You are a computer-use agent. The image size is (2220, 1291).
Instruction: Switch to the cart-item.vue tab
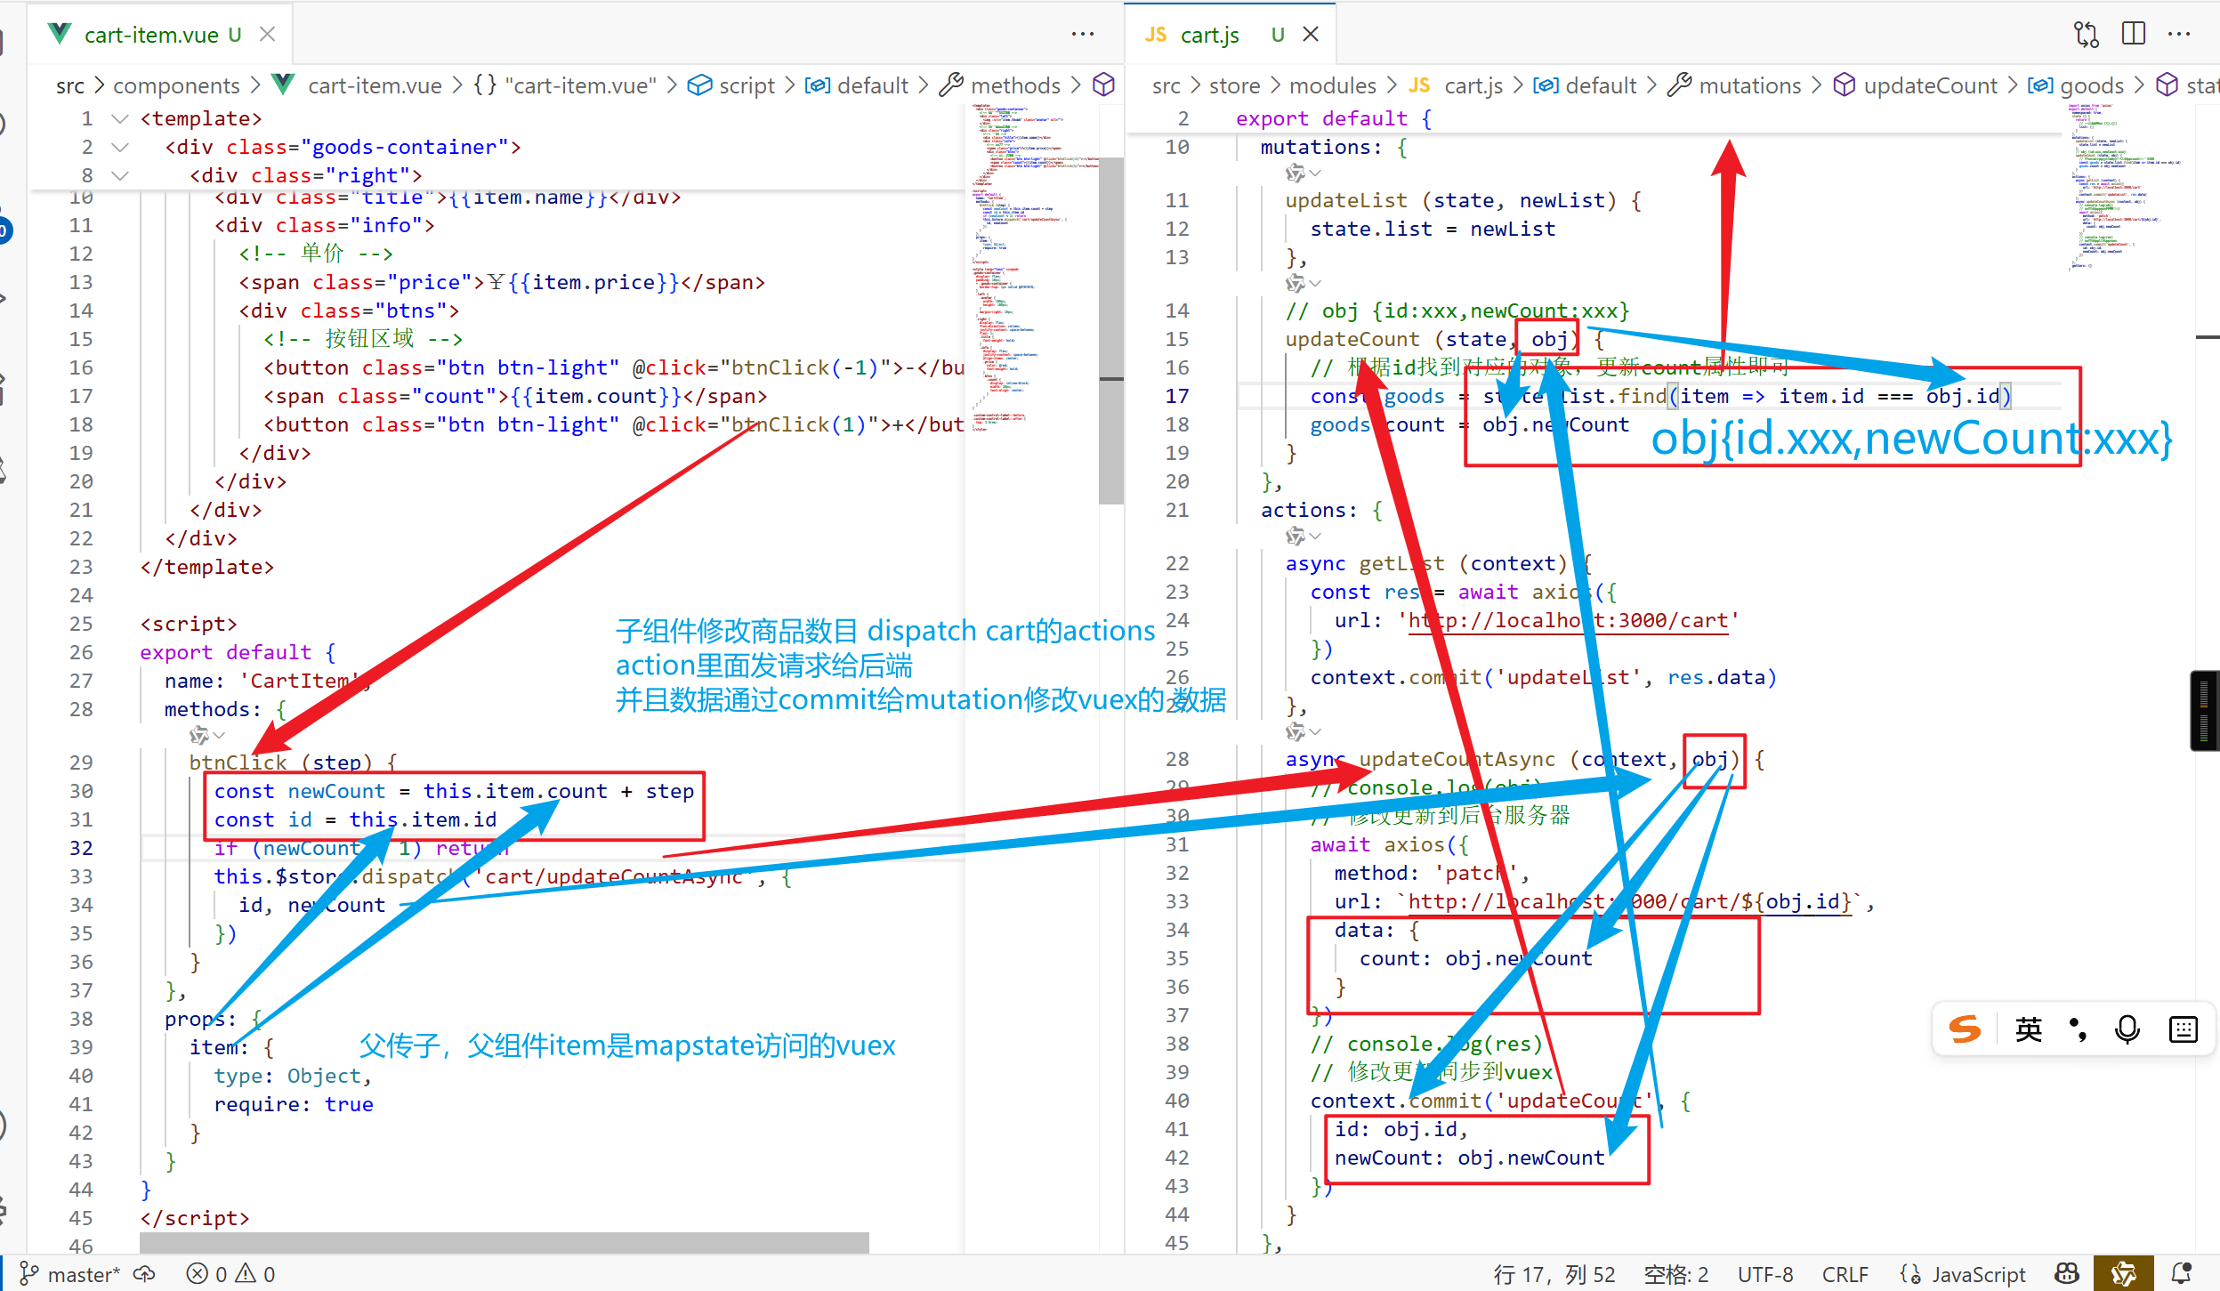tap(151, 35)
